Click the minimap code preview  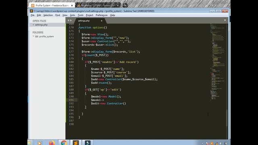[218, 62]
